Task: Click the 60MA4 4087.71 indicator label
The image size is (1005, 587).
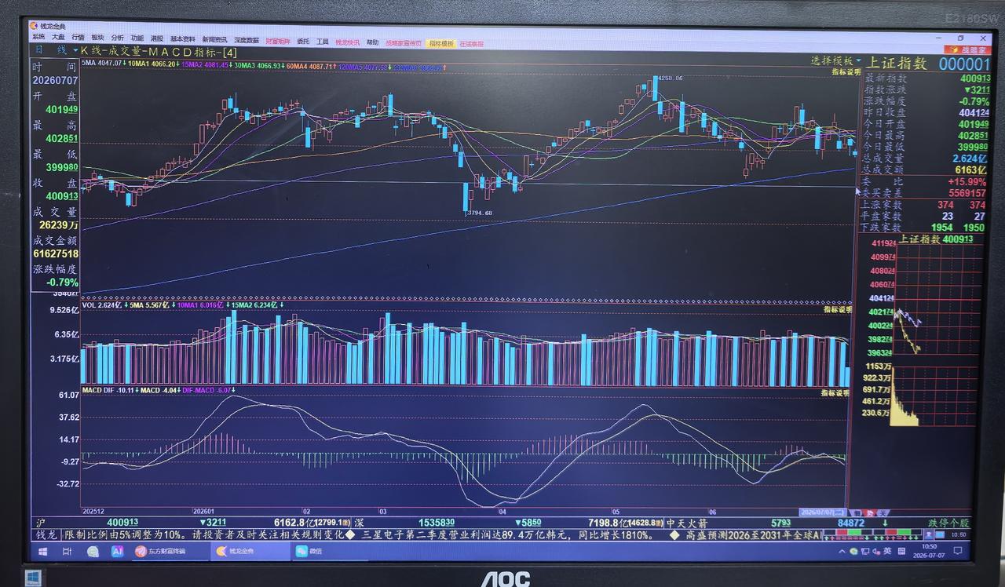Action: coord(312,66)
